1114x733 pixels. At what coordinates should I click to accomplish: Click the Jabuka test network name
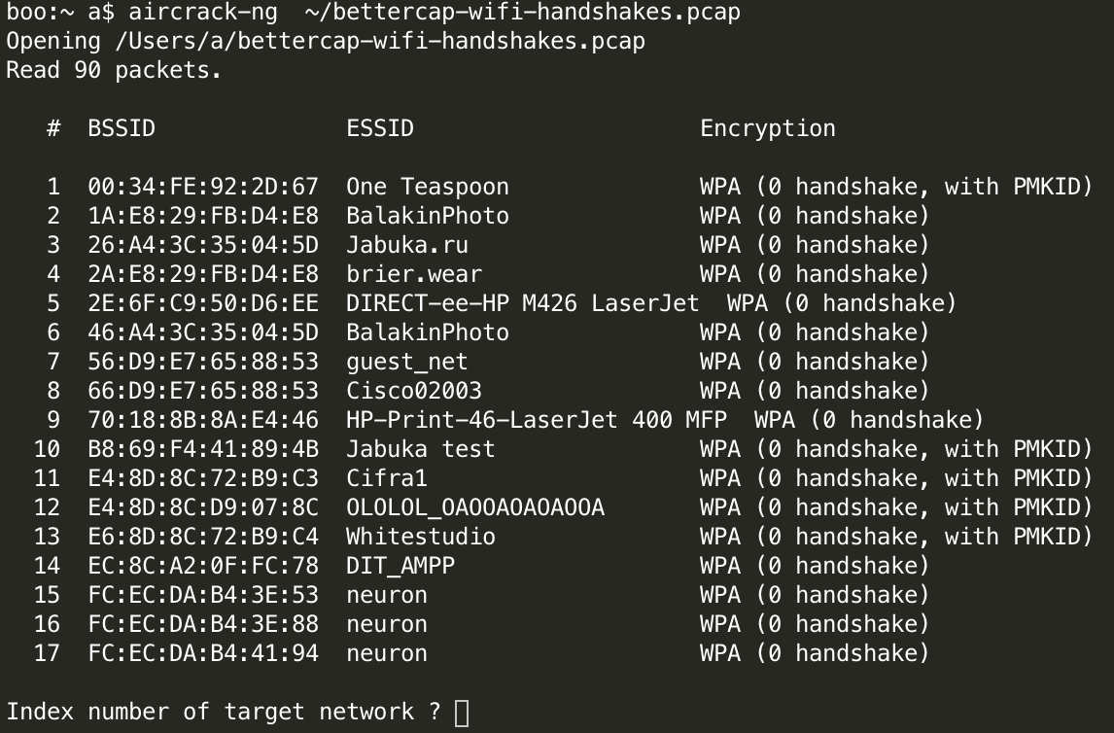pyautogui.click(x=420, y=449)
